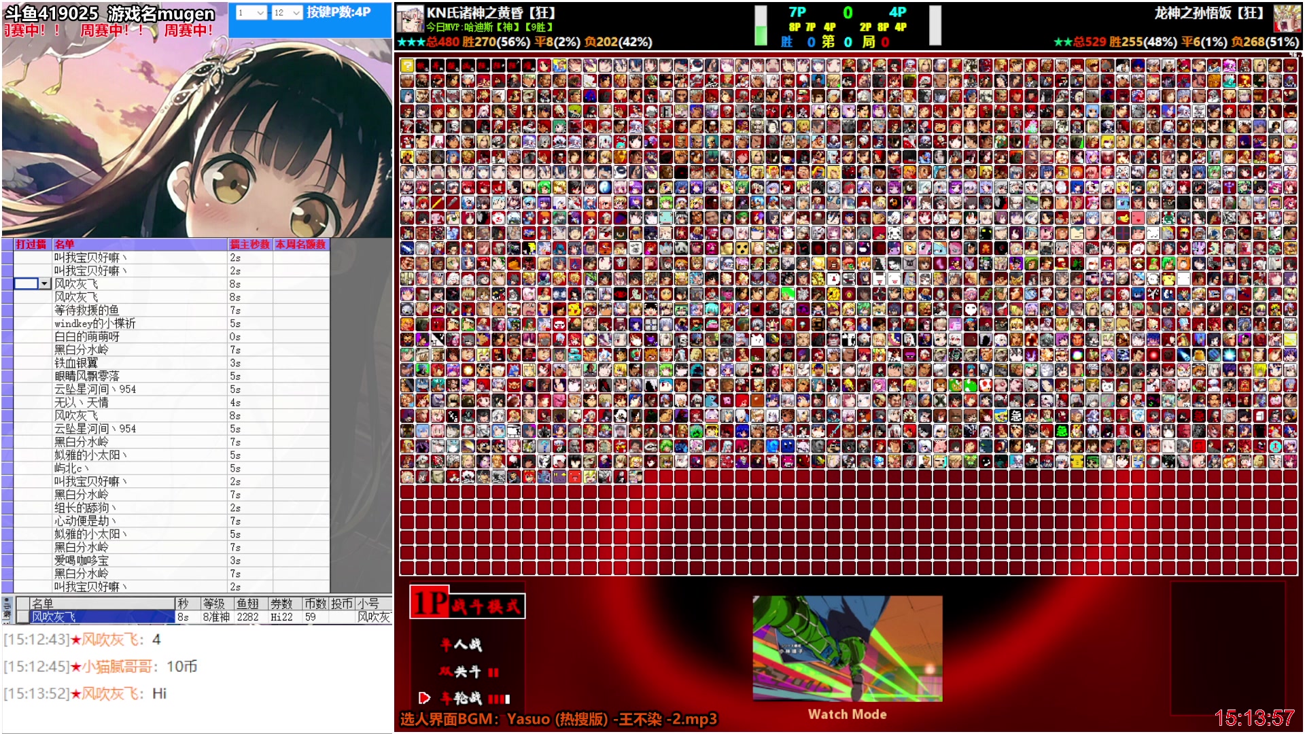Click the chat message from 小猫腻哥哥
The image size is (1305, 734).
tap(101, 667)
